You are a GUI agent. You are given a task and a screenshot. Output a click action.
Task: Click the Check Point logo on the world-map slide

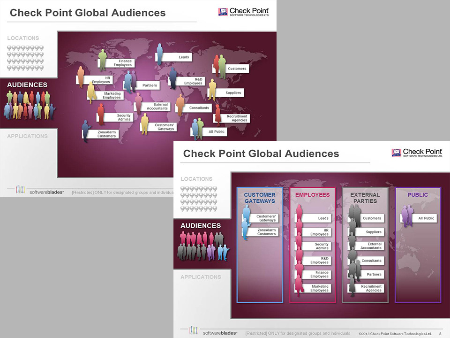[x=243, y=12]
